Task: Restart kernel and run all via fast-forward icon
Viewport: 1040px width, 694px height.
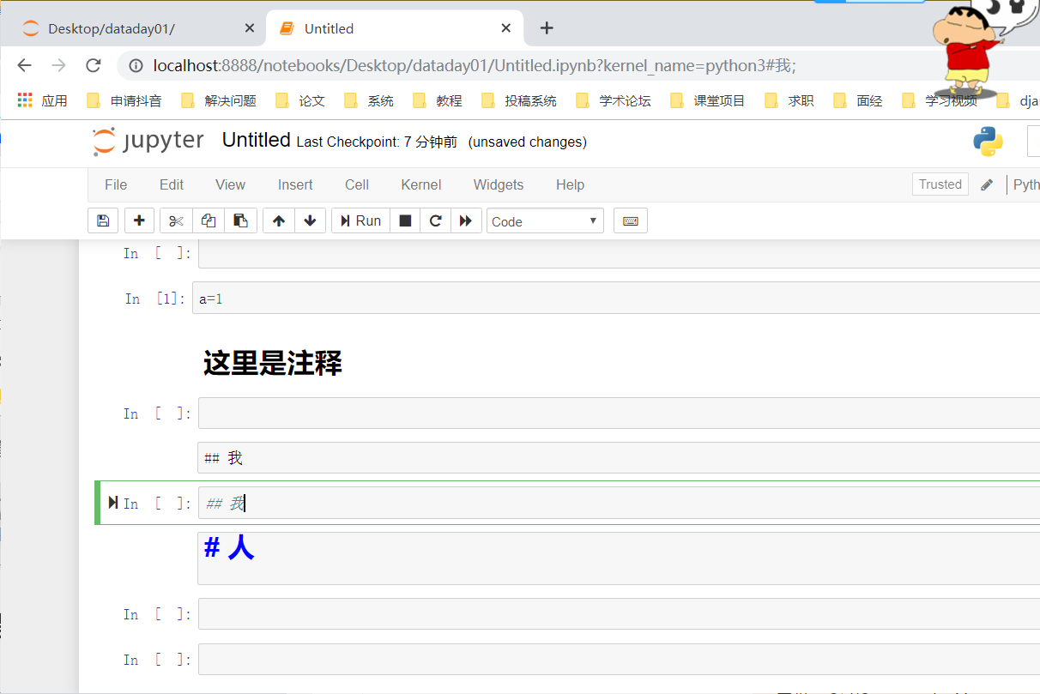Action: pyautogui.click(x=466, y=220)
